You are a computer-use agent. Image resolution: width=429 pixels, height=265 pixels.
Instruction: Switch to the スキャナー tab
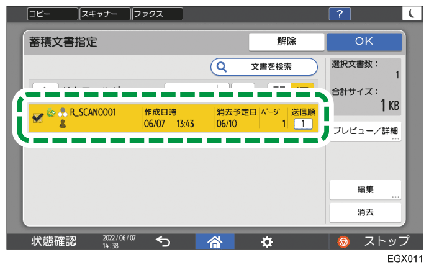tap(105, 14)
